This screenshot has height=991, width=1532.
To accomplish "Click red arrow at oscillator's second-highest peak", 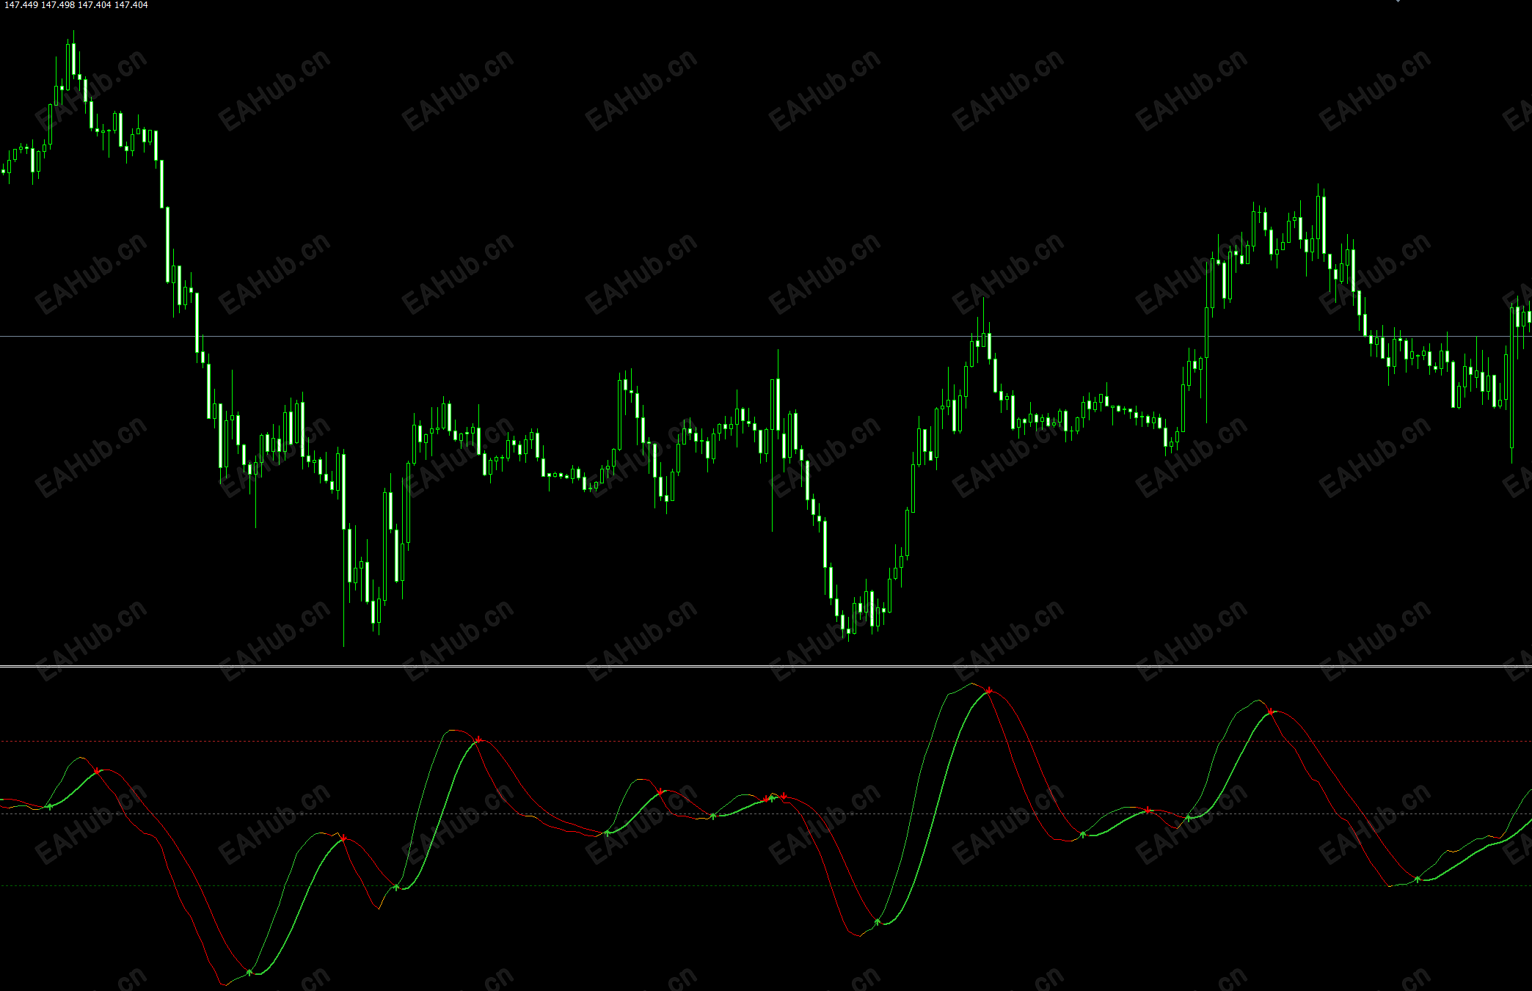I will click(x=1271, y=712).
